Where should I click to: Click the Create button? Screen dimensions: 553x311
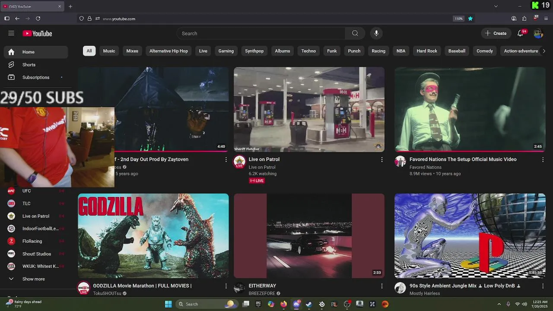click(496, 33)
